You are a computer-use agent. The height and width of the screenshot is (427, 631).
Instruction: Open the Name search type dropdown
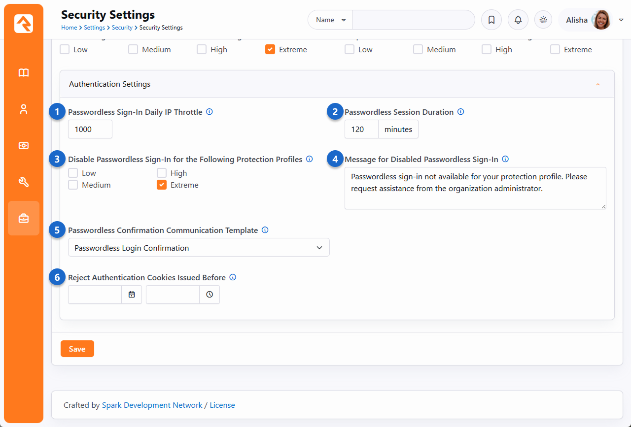pos(330,20)
